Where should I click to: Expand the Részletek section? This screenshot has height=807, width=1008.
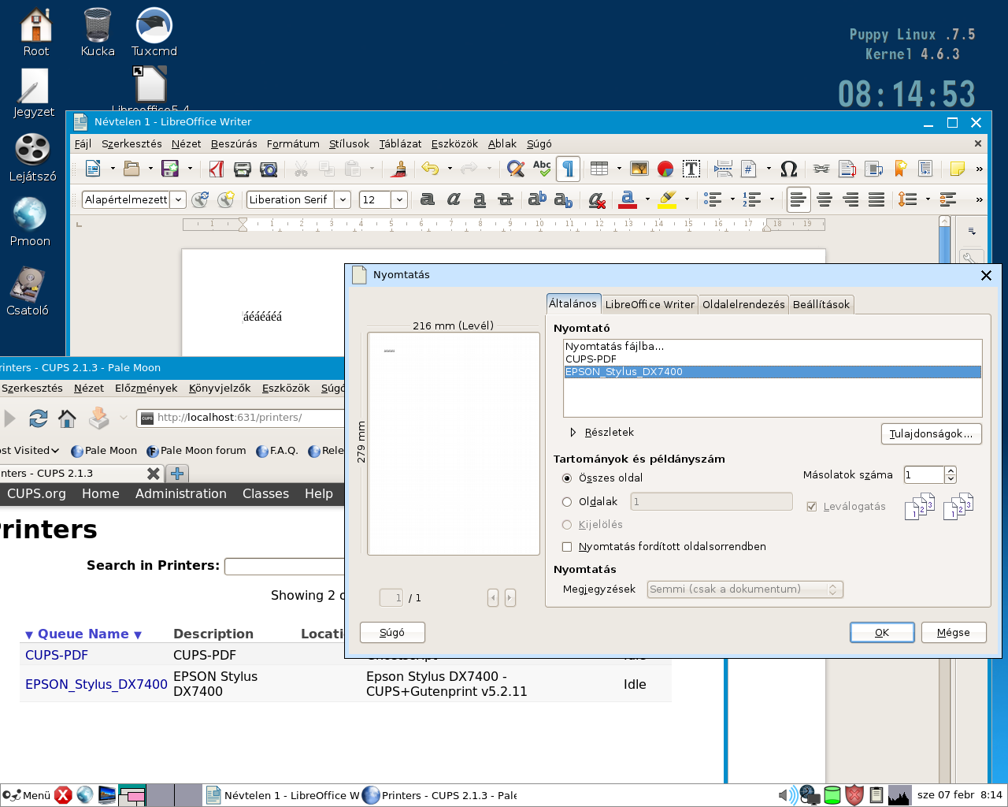pyautogui.click(x=573, y=433)
